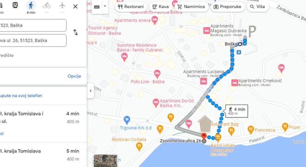Filter map by Restorani chip
The width and height of the screenshot is (306, 167).
tap(131, 7)
